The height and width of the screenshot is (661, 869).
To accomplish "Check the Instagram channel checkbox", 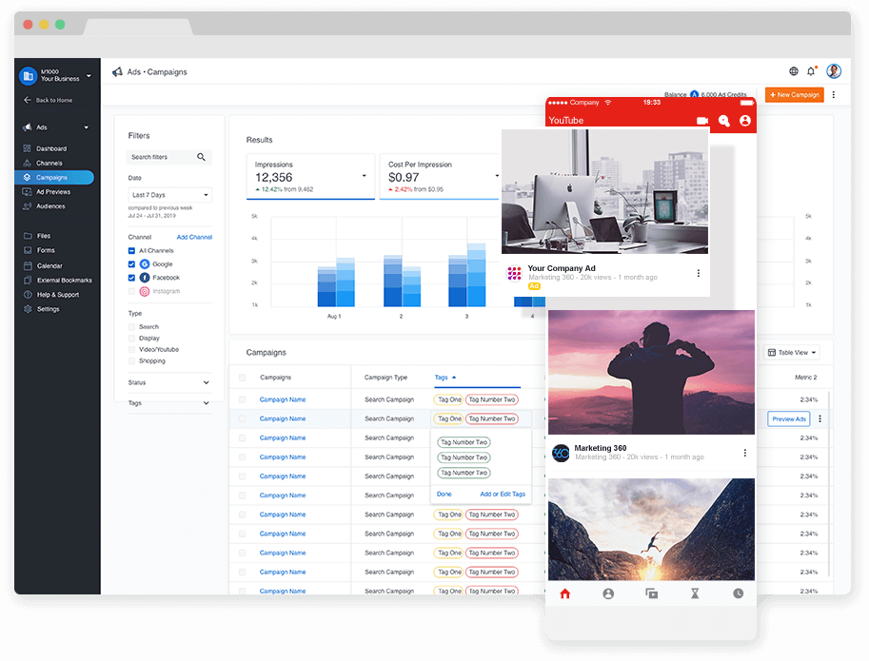I will tap(131, 291).
